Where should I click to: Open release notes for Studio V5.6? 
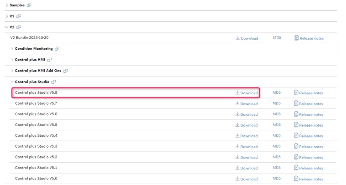point(309,114)
